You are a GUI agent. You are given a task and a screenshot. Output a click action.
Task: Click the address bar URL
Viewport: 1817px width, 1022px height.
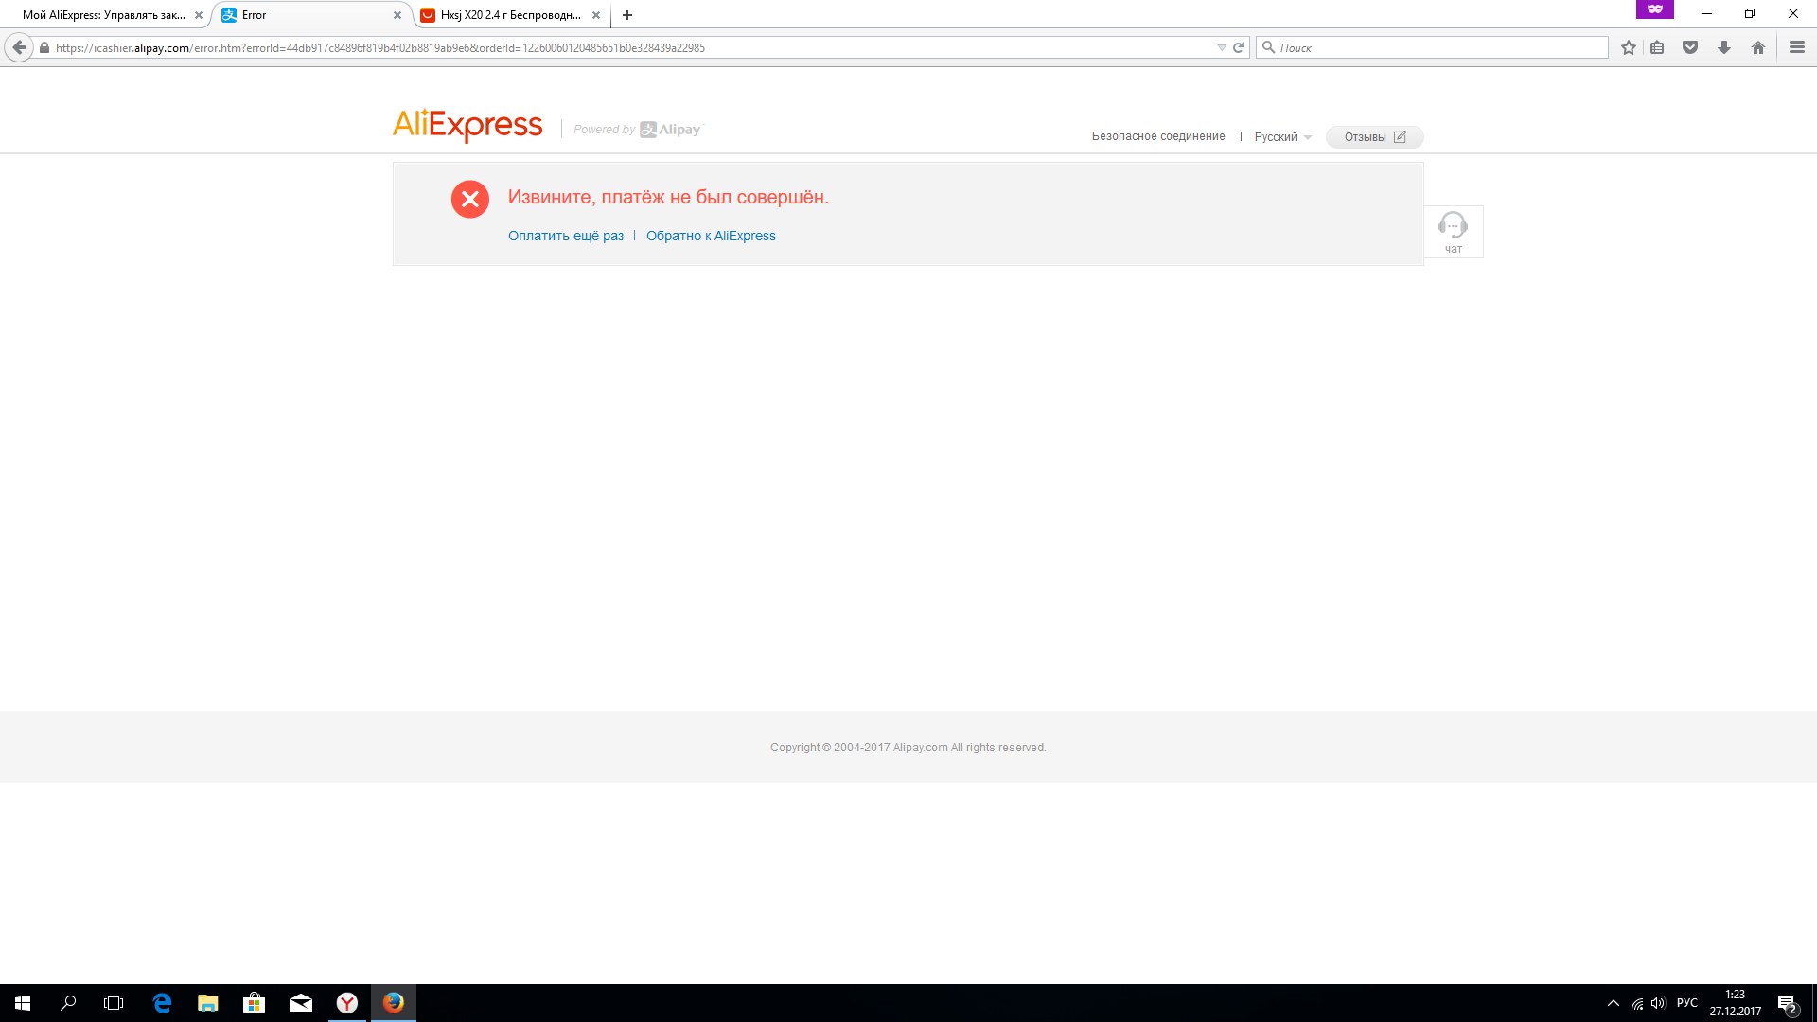click(x=379, y=47)
